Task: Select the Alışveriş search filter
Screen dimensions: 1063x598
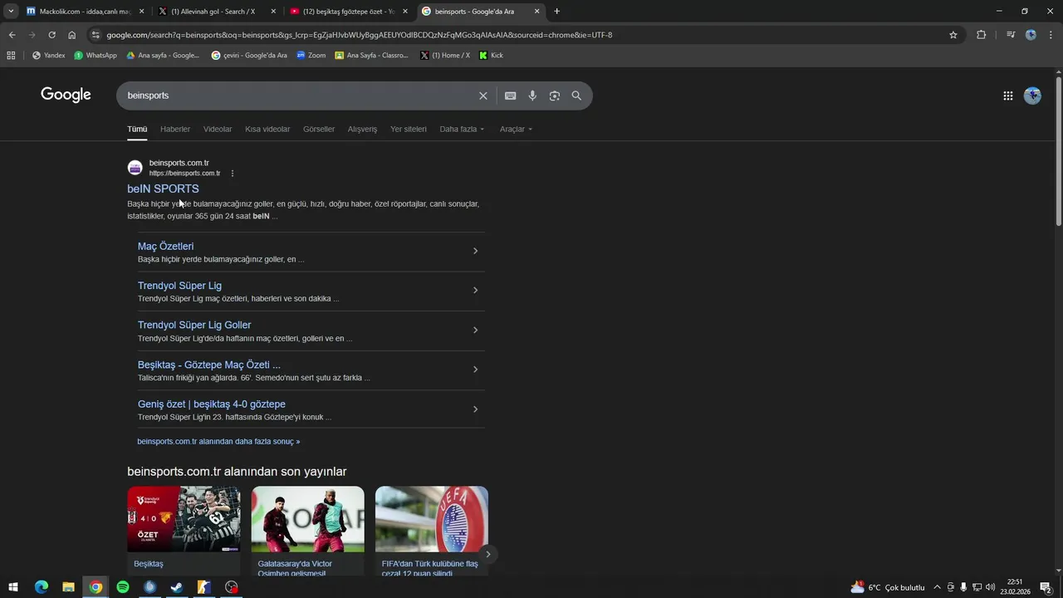Action: point(362,129)
